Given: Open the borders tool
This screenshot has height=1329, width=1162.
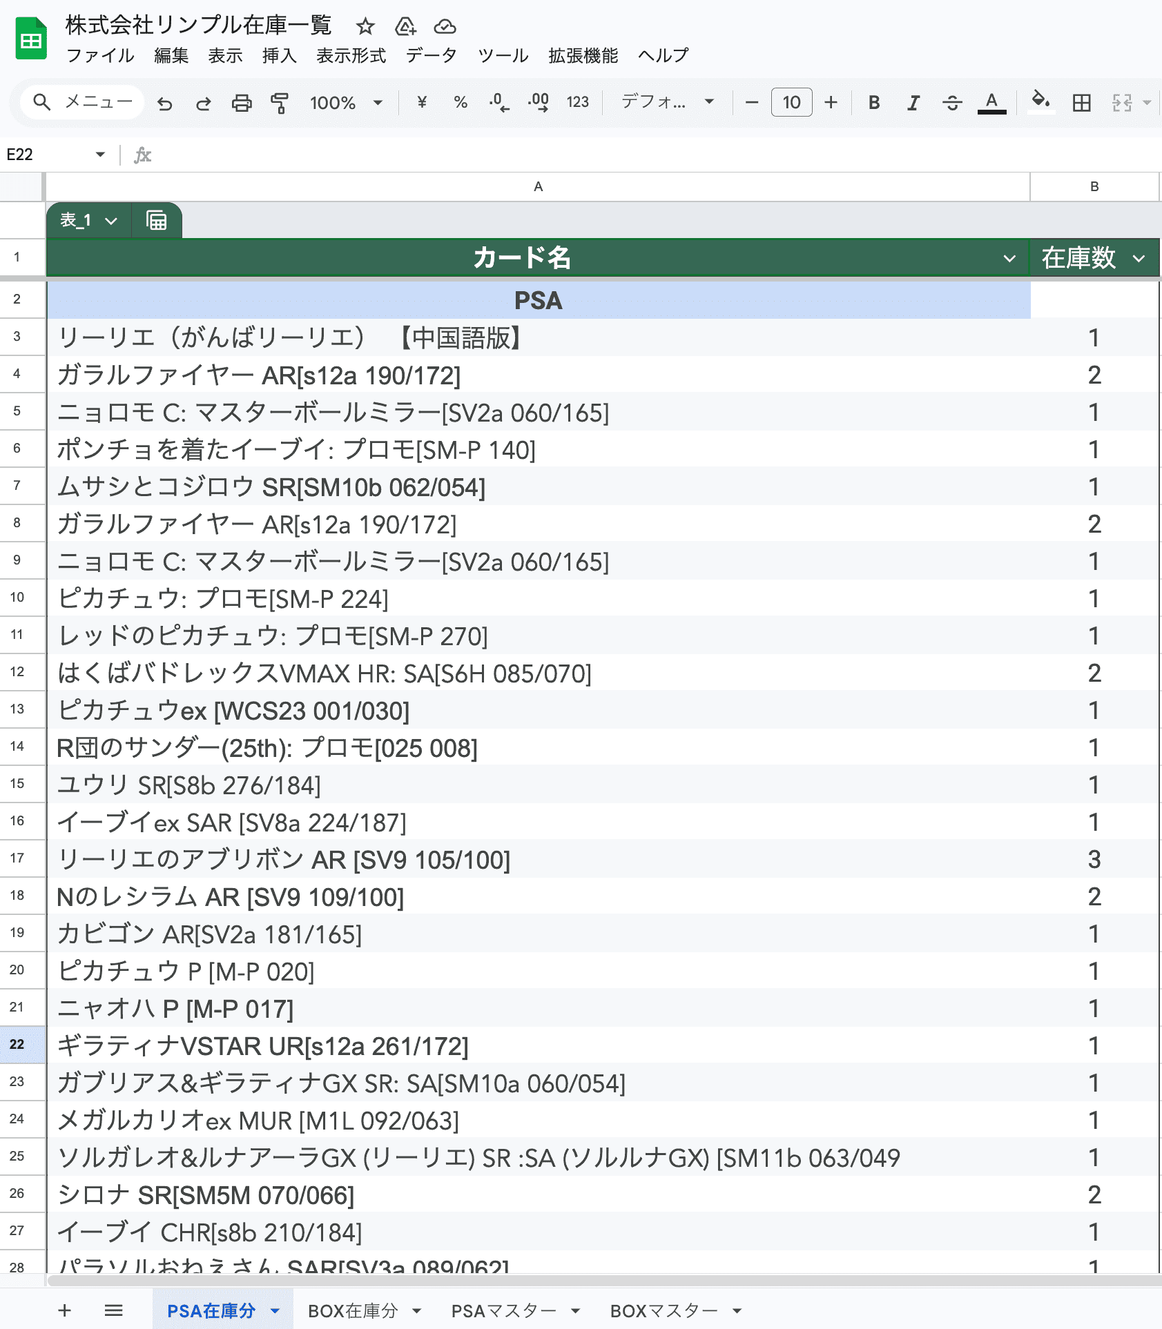Looking at the screenshot, I should click(x=1082, y=103).
